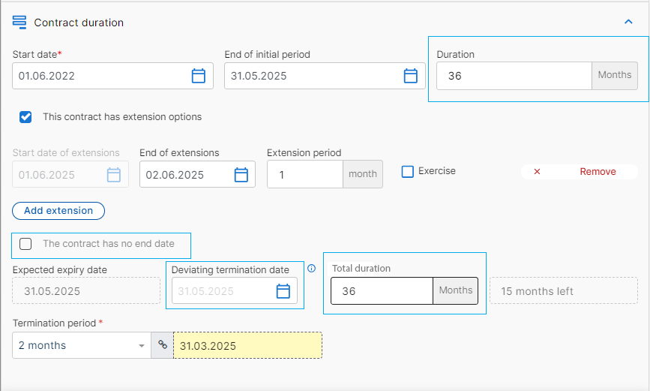The image size is (650, 391).
Task: Click the red X remove icon
Action: [537, 171]
